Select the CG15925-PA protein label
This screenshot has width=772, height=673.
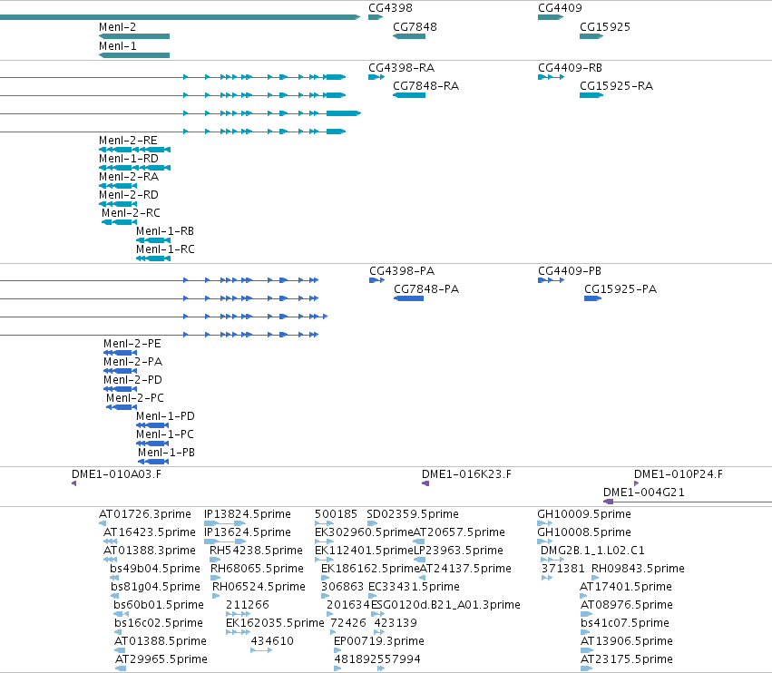tap(621, 289)
